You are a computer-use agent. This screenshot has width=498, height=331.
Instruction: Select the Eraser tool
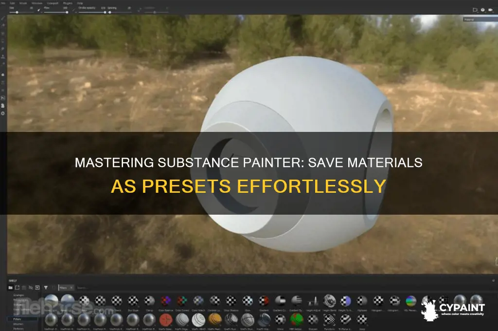coord(3,25)
